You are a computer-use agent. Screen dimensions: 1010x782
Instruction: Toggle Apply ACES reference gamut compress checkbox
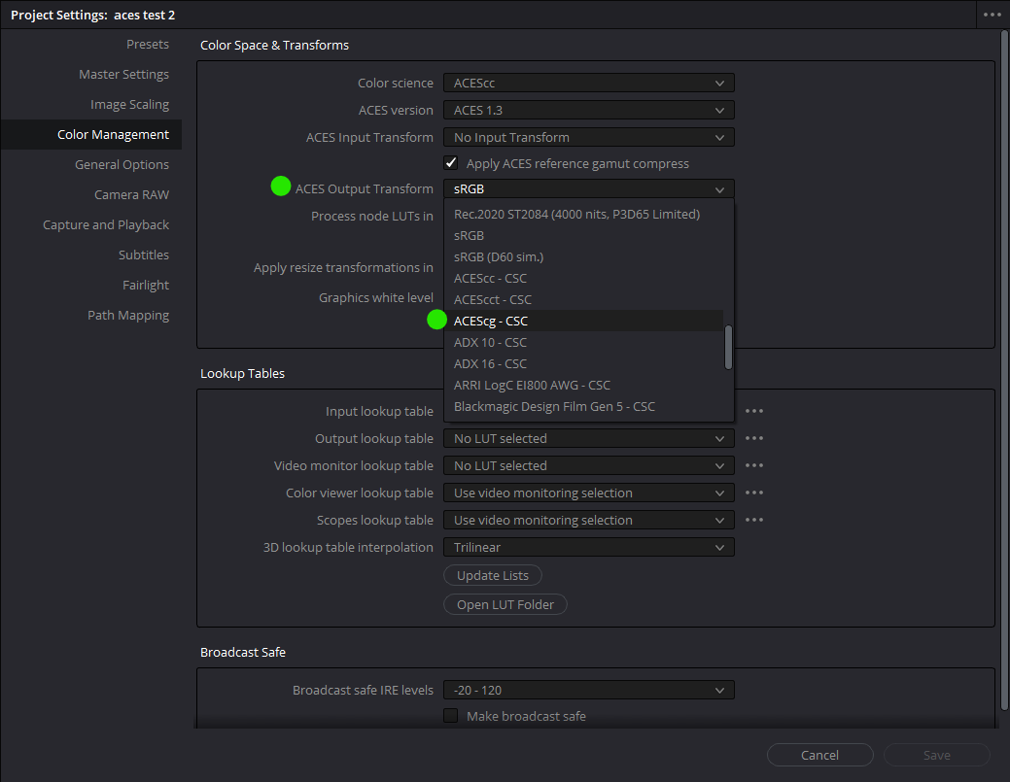tap(451, 163)
